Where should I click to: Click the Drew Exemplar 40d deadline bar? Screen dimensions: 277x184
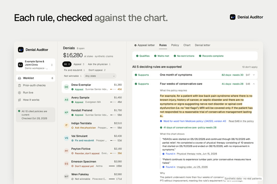click(x=113, y=89)
